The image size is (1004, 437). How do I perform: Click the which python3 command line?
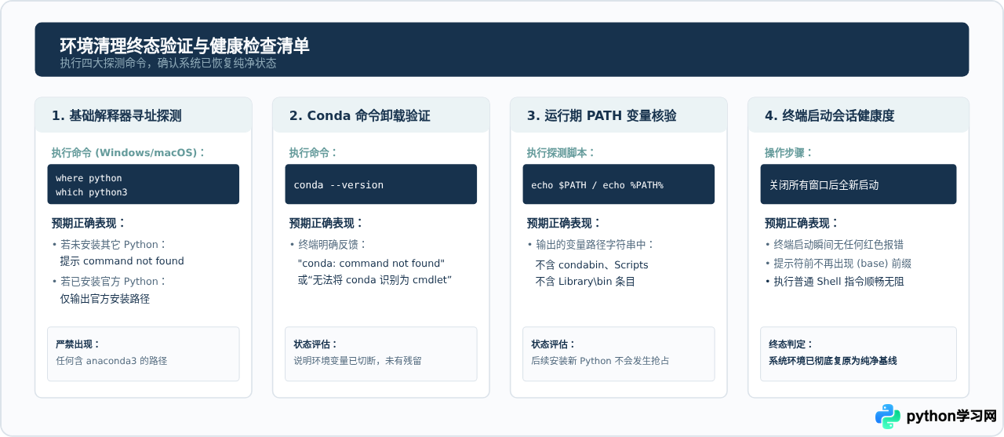click(x=91, y=192)
